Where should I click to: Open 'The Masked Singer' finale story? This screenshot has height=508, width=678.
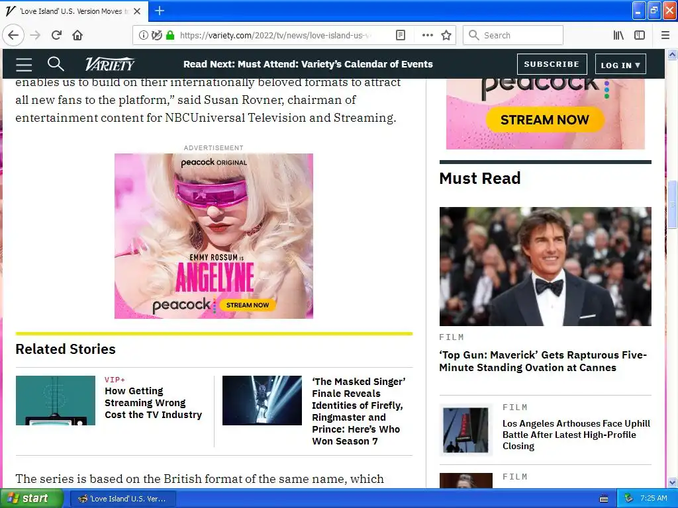click(358, 411)
